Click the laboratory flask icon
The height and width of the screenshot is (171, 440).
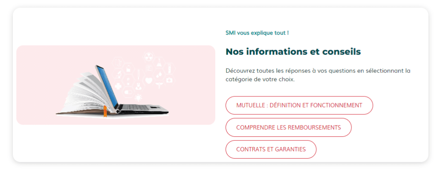159,63
